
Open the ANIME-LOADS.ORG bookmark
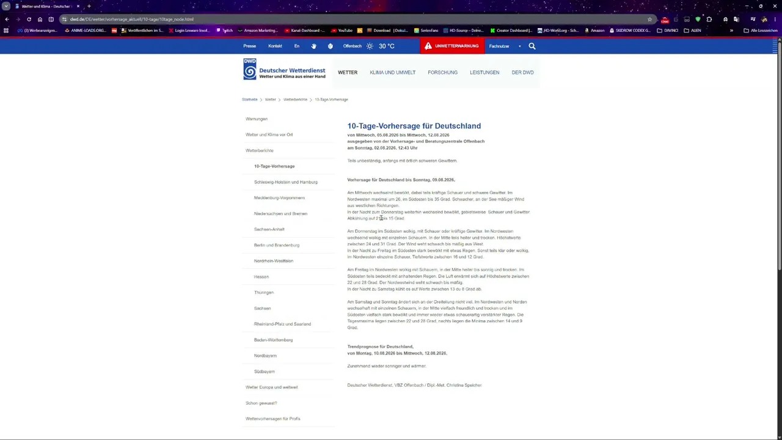point(85,31)
